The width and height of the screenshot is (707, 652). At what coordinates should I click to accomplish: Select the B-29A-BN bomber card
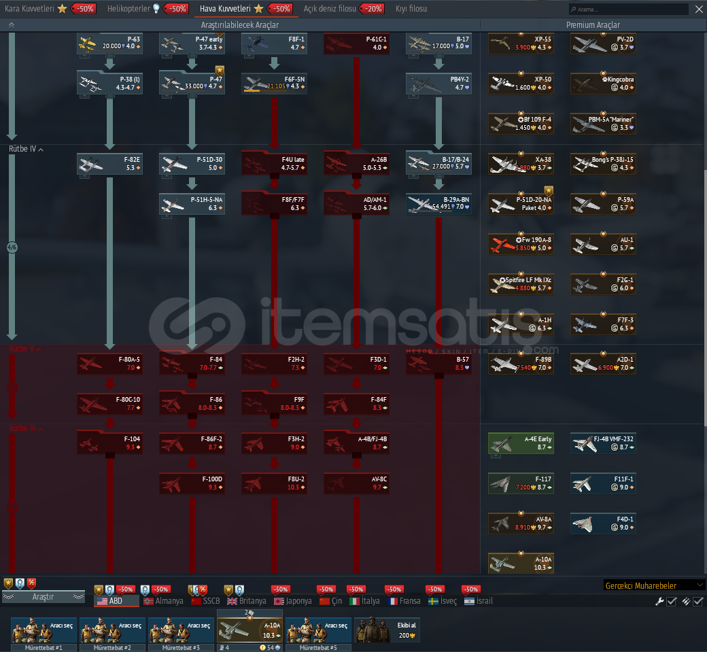point(438,204)
